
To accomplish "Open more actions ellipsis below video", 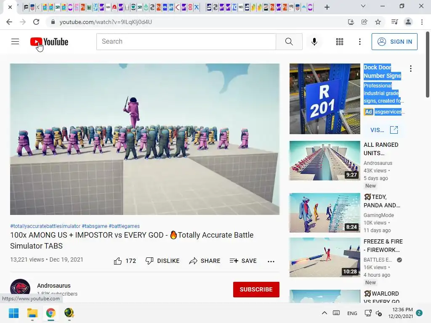I will pos(271,261).
